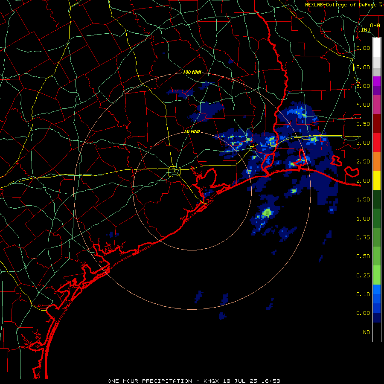Click the bright red swatch beside 3.00
Image resolution: width=384 pixels, height=384 pixels.
coord(377,143)
